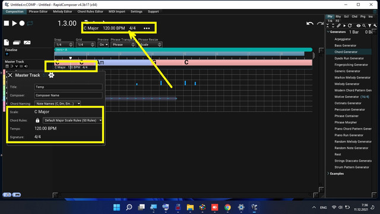
Task: Open Windows Start menu
Action: point(116,207)
